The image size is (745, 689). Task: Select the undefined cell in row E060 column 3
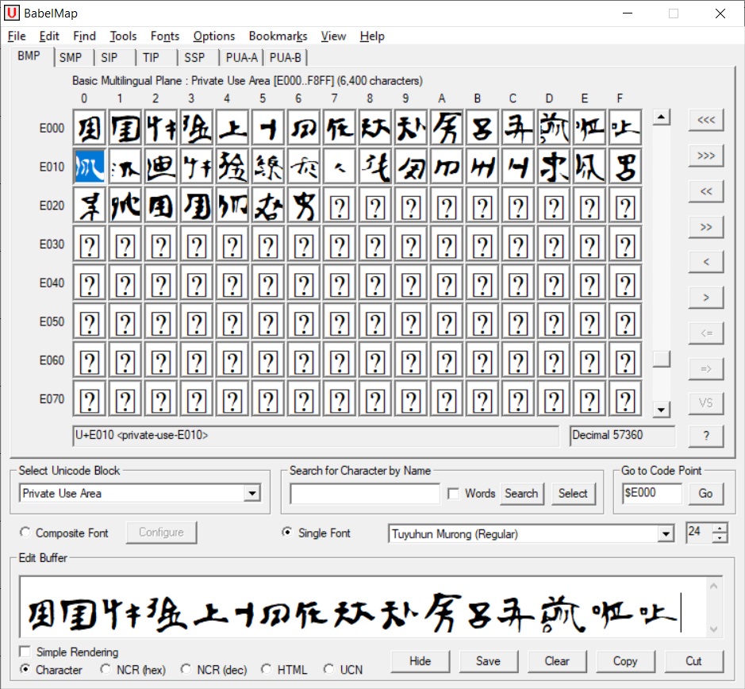[x=197, y=360]
